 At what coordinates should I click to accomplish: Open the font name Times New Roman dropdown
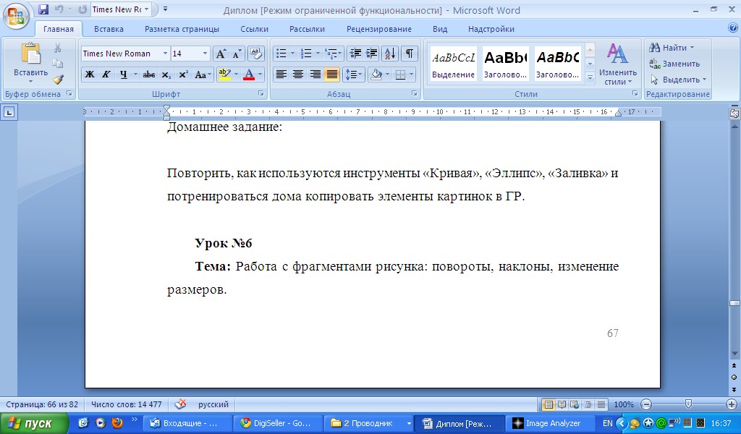click(x=166, y=54)
